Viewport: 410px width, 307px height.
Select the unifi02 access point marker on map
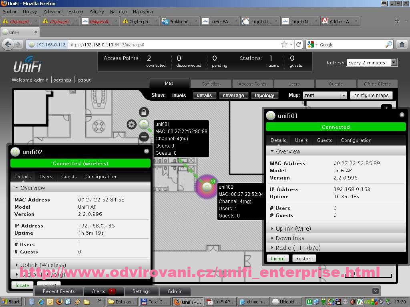[207, 187]
